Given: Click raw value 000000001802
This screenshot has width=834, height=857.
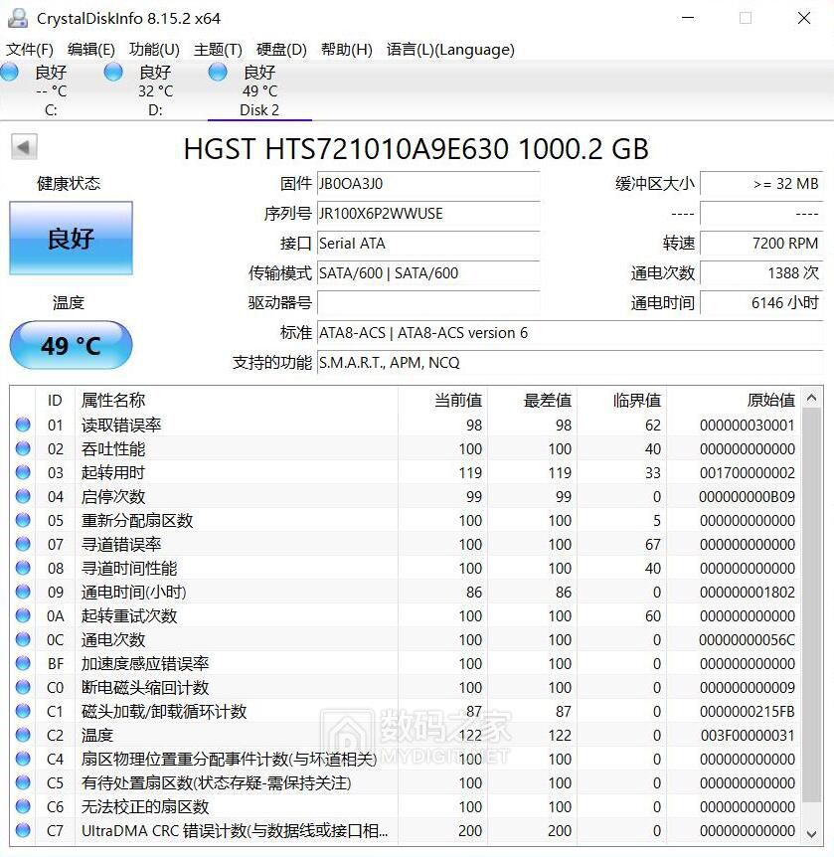Looking at the screenshot, I should pyautogui.click(x=748, y=592).
